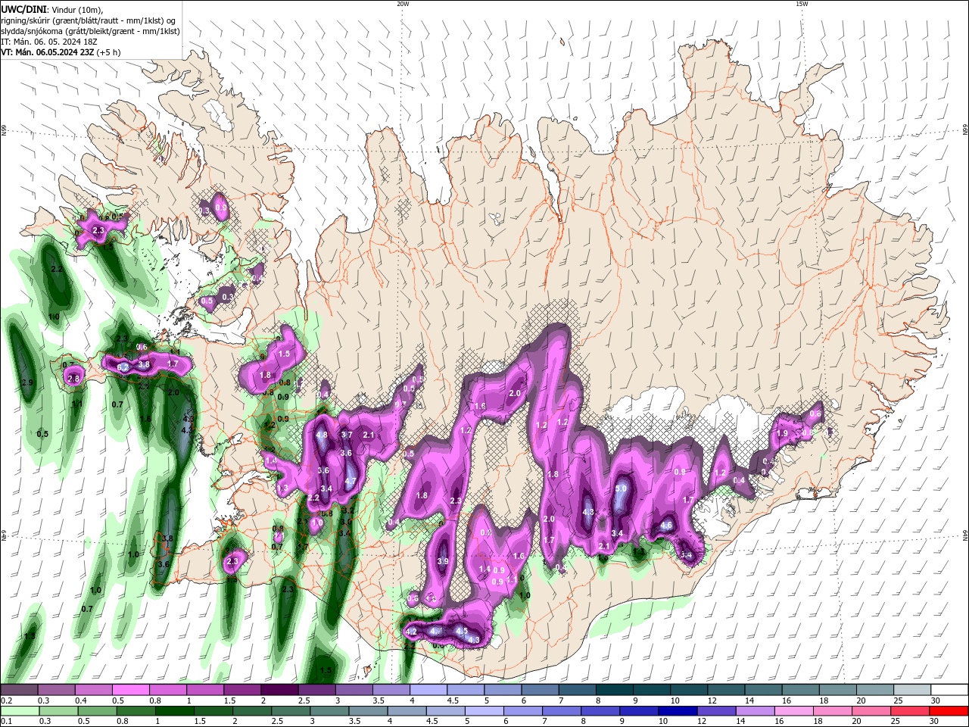Image resolution: width=969 pixels, height=727 pixels.
Task: Click the '5.0' snowfall value on the map
Action: [621, 489]
